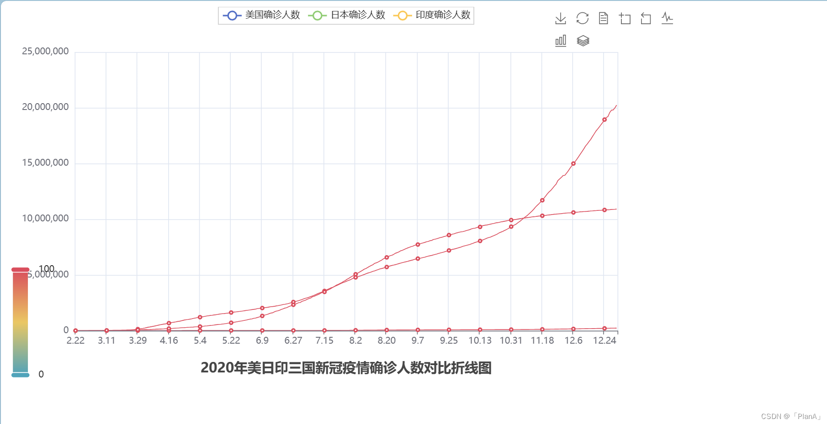Click the x-axis label 6.9
The image size is (827, 424).
(262, 340)
